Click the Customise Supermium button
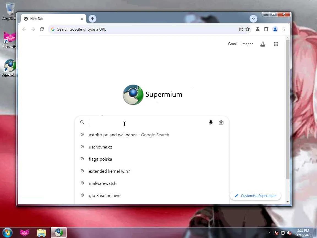 (256, 196)
